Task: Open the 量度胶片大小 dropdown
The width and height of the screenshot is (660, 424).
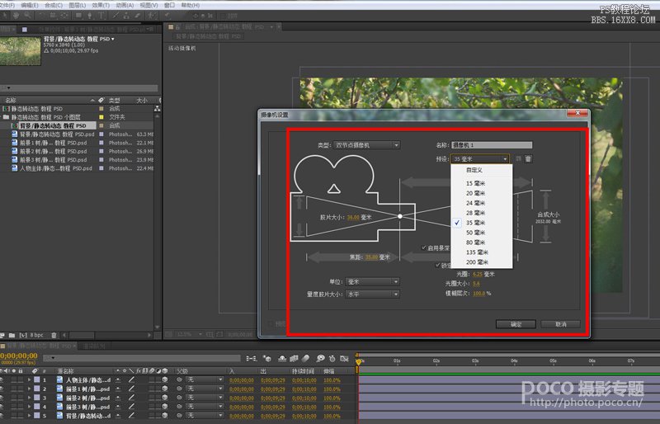Action: pos(372,294)
